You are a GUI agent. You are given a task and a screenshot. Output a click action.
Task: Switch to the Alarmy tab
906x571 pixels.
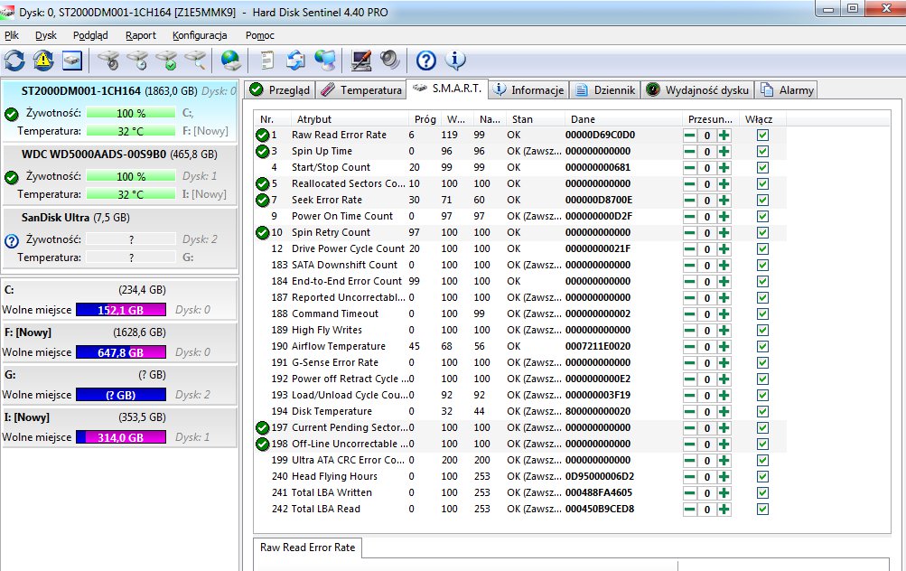(787, 90)
